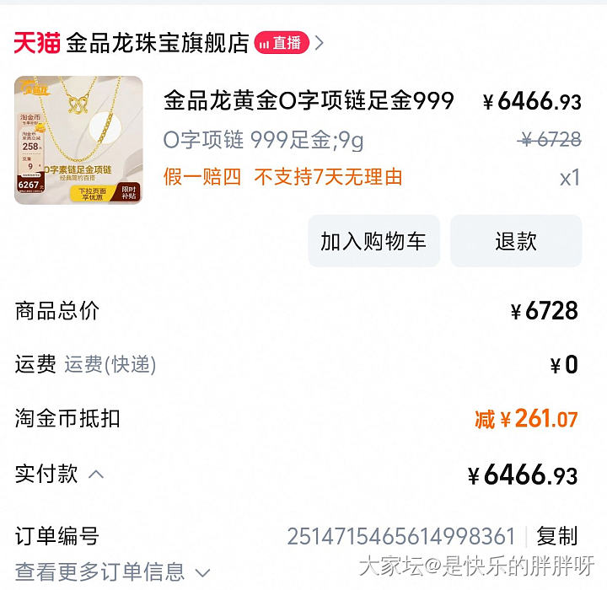Tap the product spec O字项链 999足金;9g

coord(264,140)
